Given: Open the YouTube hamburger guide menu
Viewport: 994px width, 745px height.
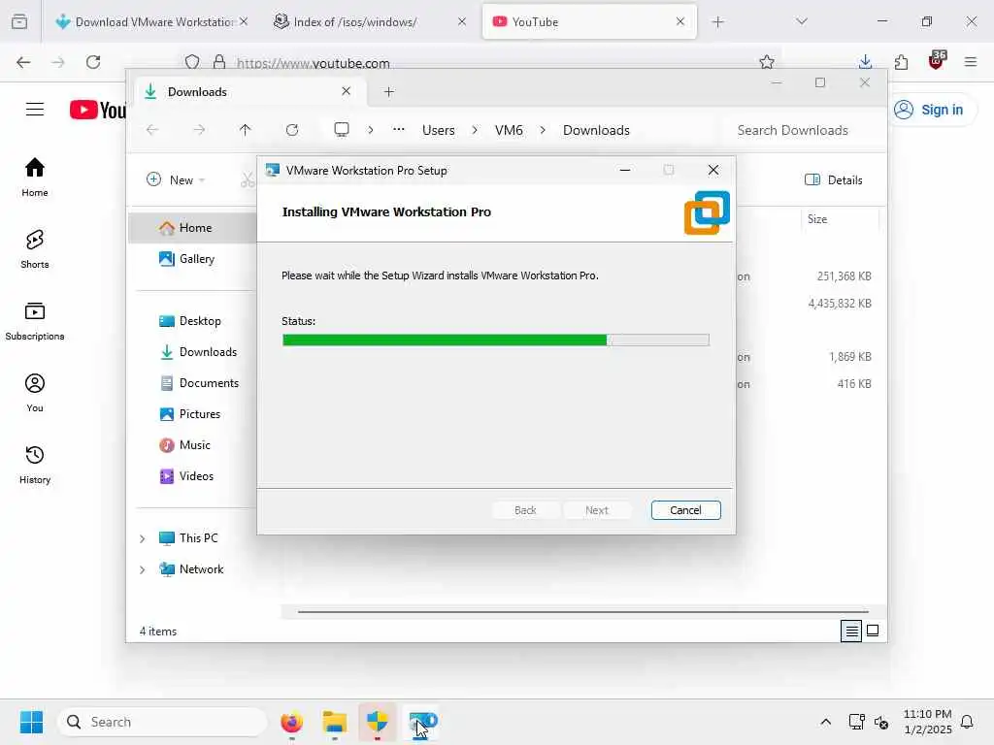Looking at the screenshot, I should pyautogui.click(x=35, y=110).
